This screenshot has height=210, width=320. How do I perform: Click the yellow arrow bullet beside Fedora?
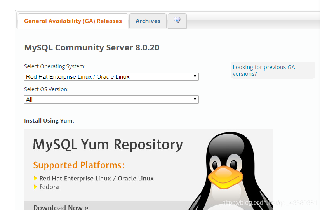[x=35, y=187]
